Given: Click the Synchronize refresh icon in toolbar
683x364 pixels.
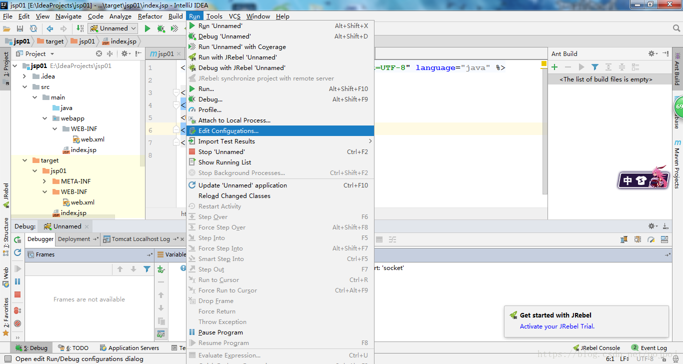Looking at the screenshot, I should point(33,28).
